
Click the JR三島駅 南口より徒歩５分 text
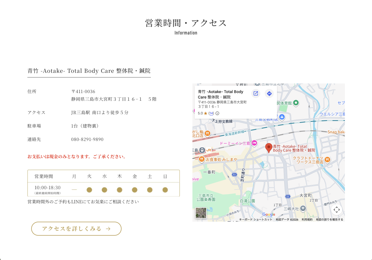100,112
